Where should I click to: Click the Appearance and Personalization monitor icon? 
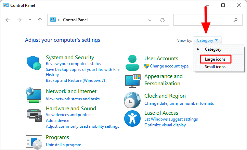coord(133,81)
